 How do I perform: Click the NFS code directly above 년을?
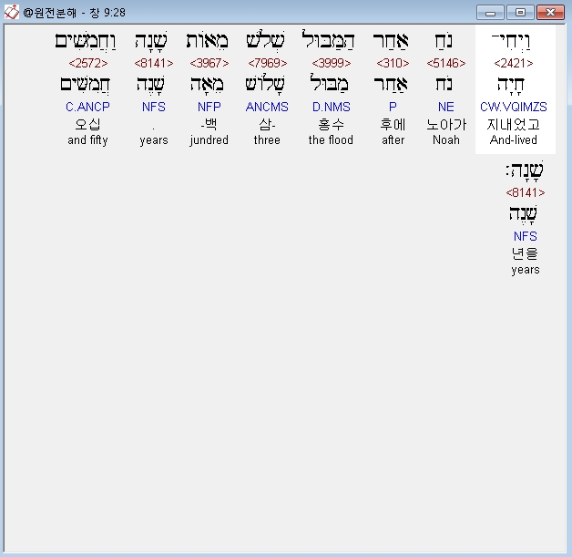point(525,236)
